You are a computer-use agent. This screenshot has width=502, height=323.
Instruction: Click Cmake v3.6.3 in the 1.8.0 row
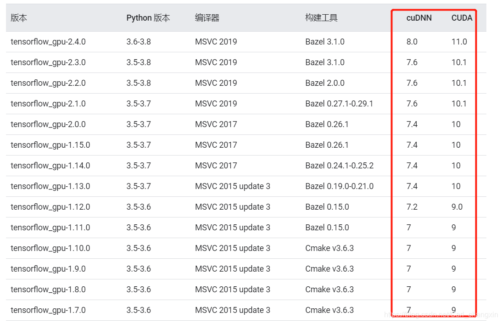329,290
